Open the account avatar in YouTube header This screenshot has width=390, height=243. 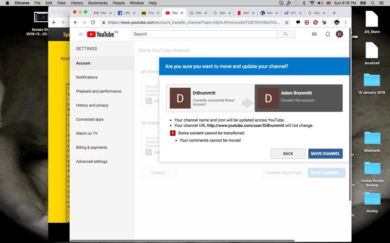click(x=339, y=34)
